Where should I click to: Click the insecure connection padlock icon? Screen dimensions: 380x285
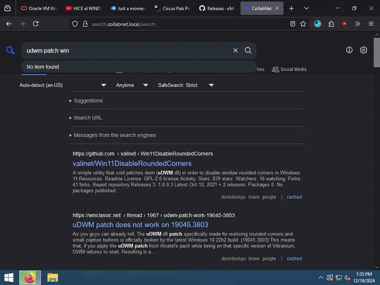tap(85, 24)
